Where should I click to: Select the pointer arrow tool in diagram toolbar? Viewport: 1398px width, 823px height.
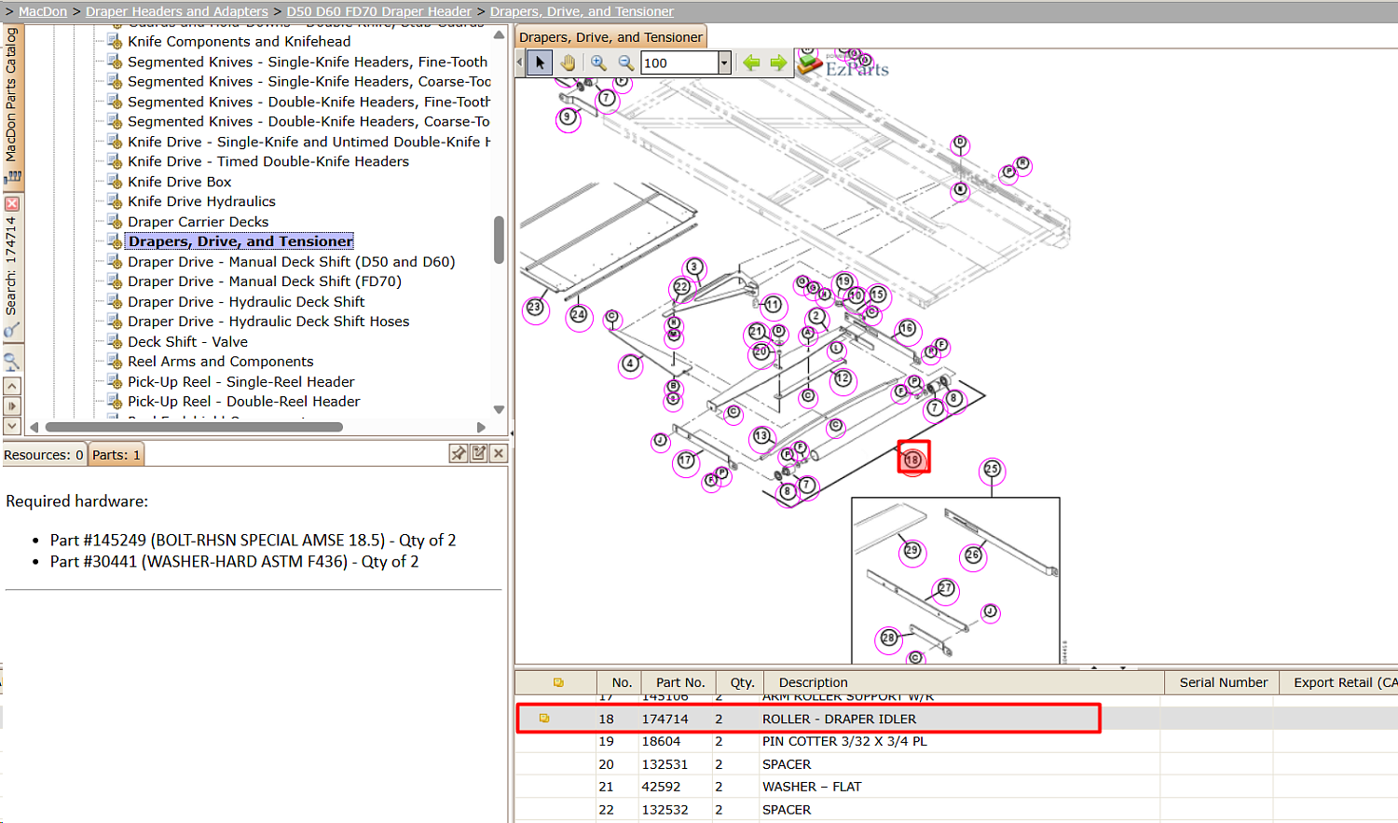pyautogui.click(x=540, y=62)
